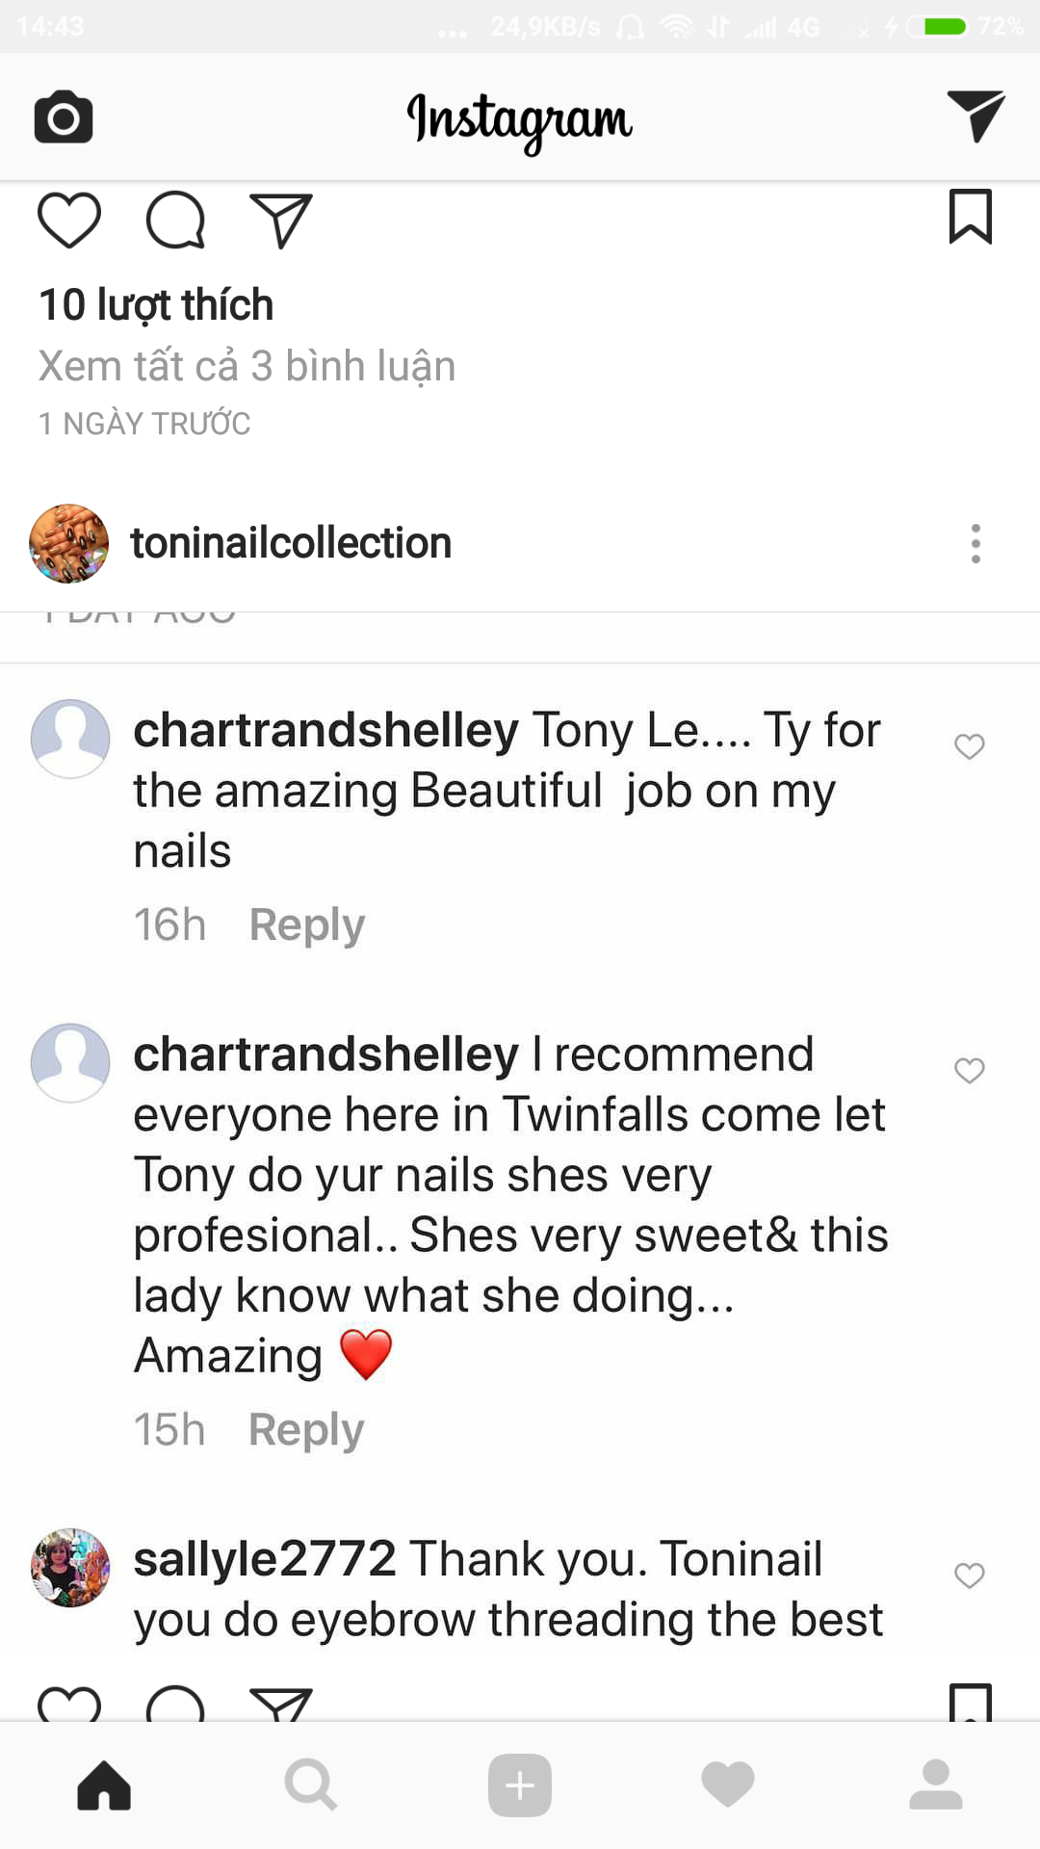1040x1849 pixels.
Task: Save the post with the bookmark icon
Action: [970, 217]
